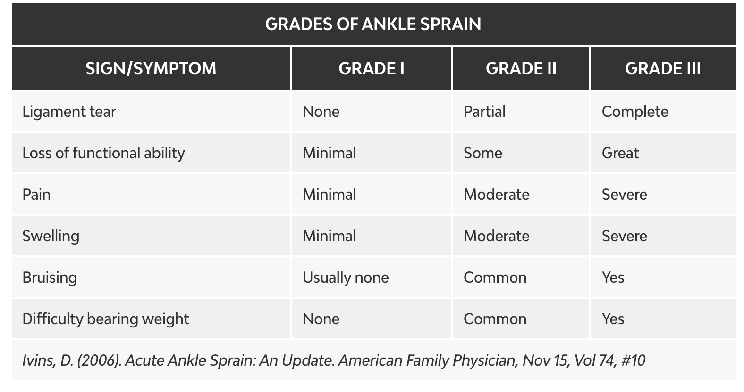Screen dimensions: 744x392
Task: Click the Complete ligament tear cell
Action: (x=635, y=112)
